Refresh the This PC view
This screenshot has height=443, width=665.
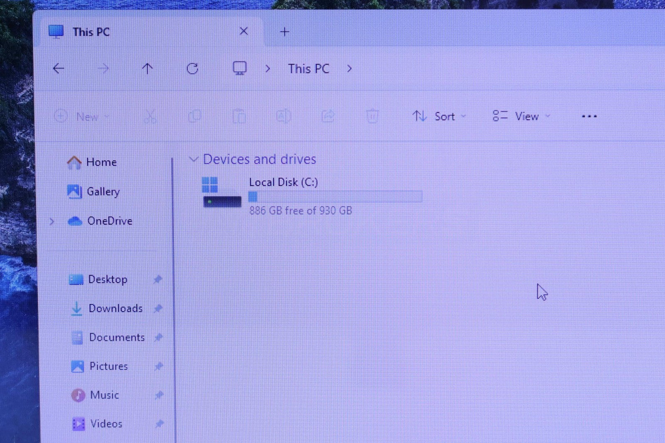(192, 69)
